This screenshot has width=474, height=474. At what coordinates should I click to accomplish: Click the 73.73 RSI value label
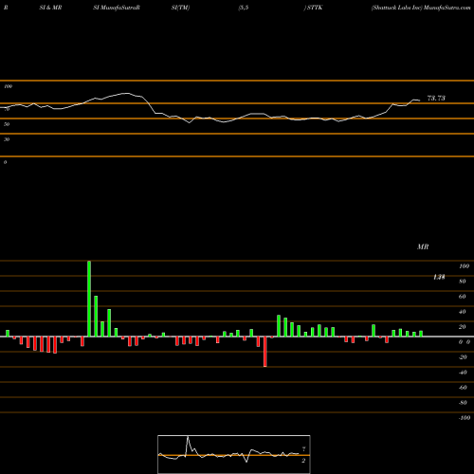click(436, 99)
